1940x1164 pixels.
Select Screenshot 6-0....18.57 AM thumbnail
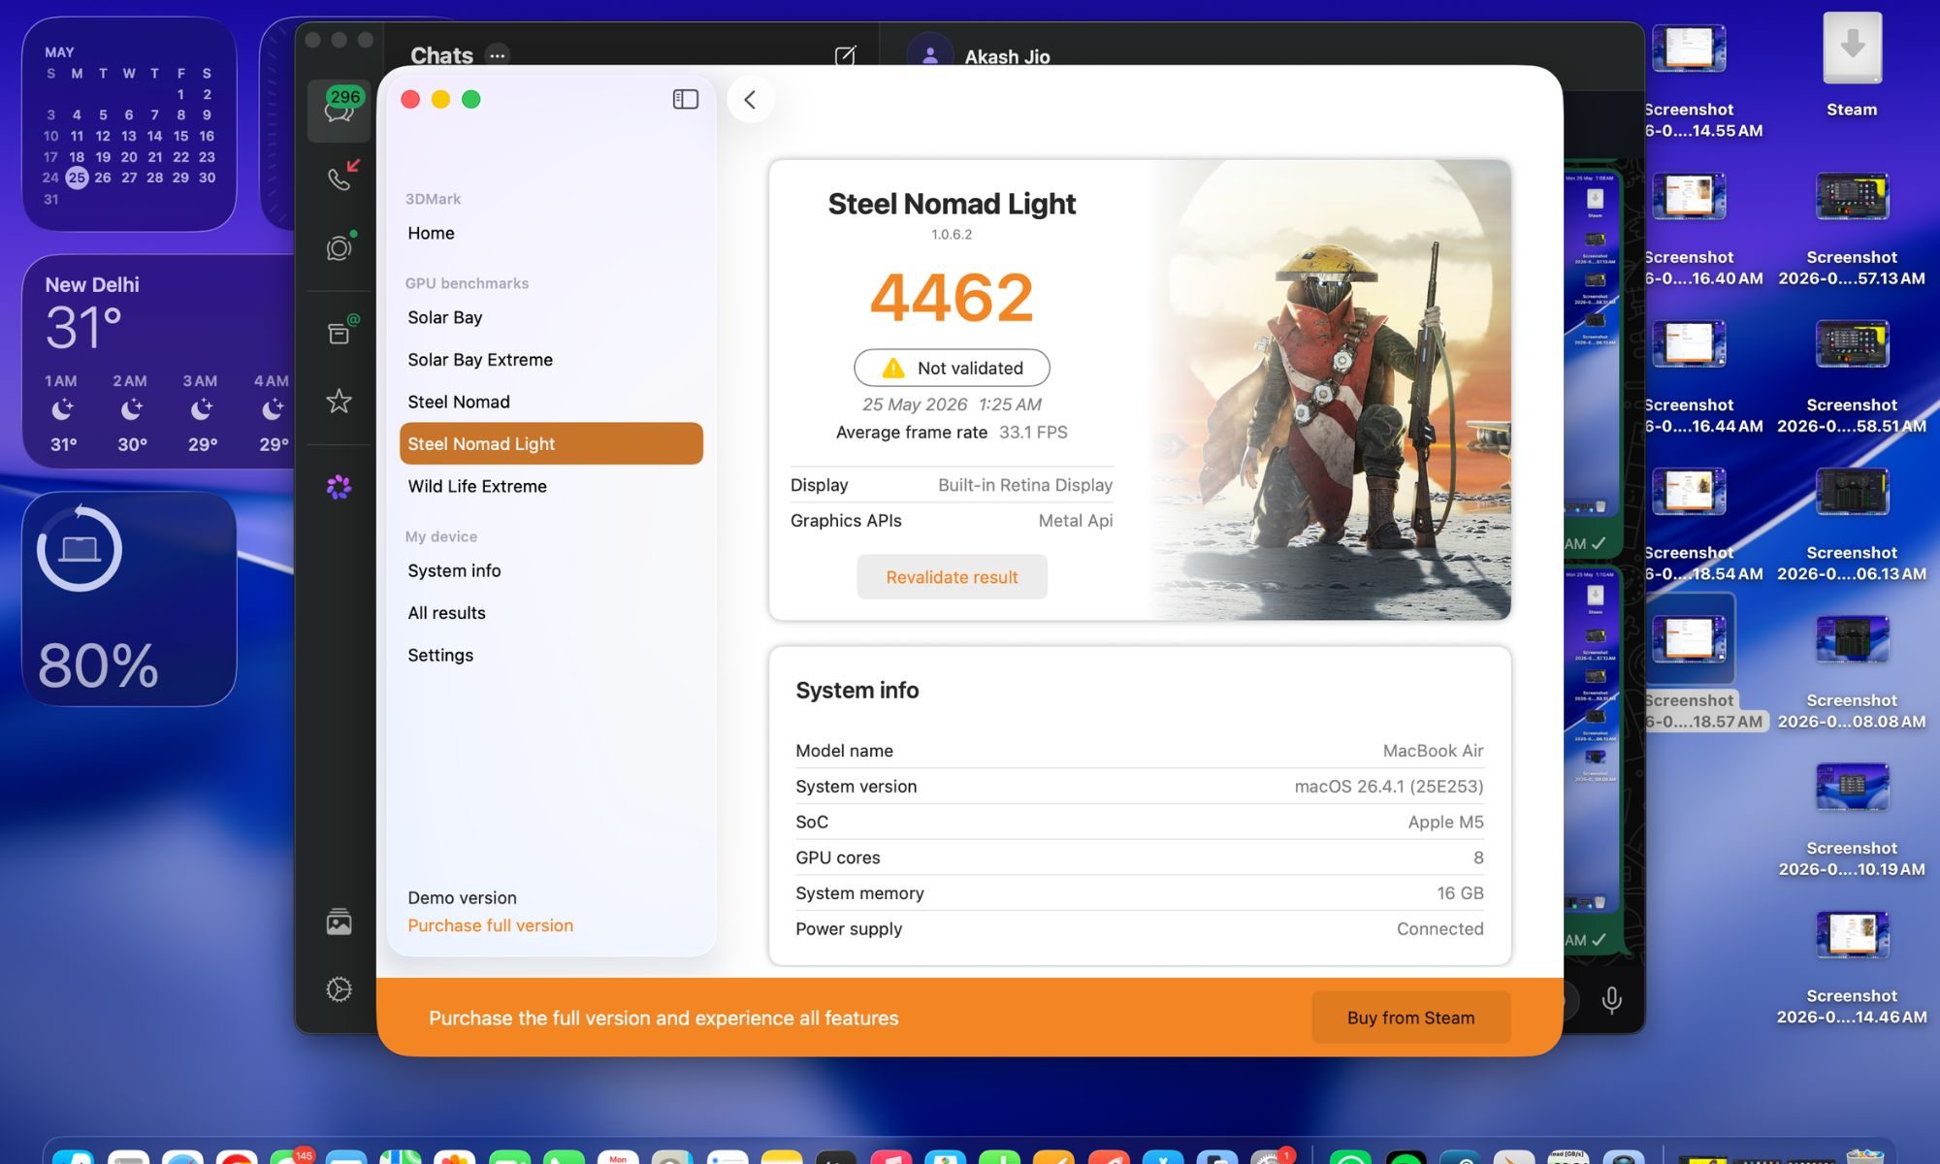[x=1690, y=639]
